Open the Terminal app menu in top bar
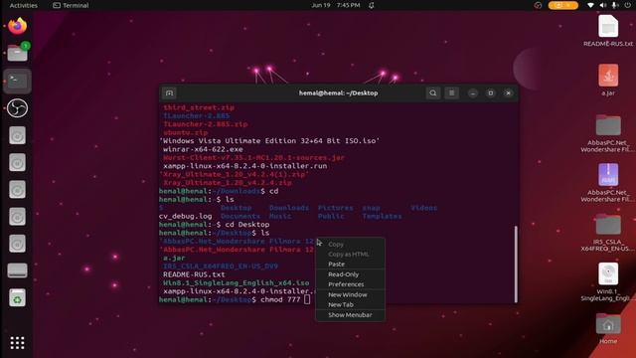The image size is (636, 358). 71,5
